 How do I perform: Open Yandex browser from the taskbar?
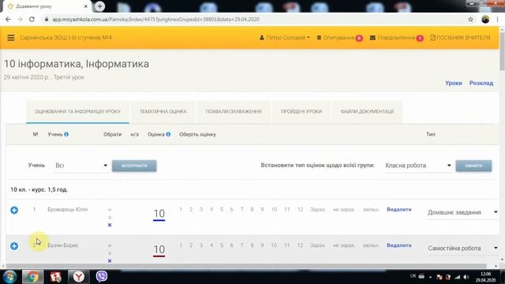78,277
